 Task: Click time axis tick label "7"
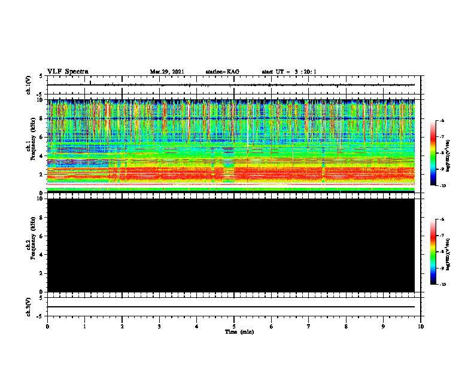[309, 327]
